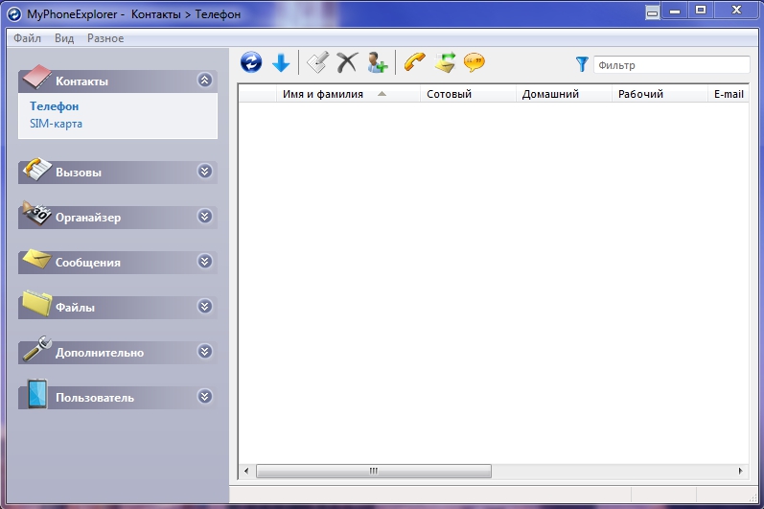Click the Контакты book icon
This screenshot has width=764, height=509.
click(x=36, y=77)
